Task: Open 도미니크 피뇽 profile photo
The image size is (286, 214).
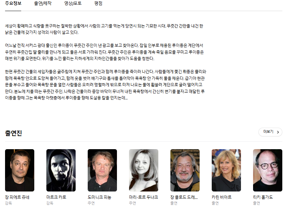Action: tap(102, 170)
